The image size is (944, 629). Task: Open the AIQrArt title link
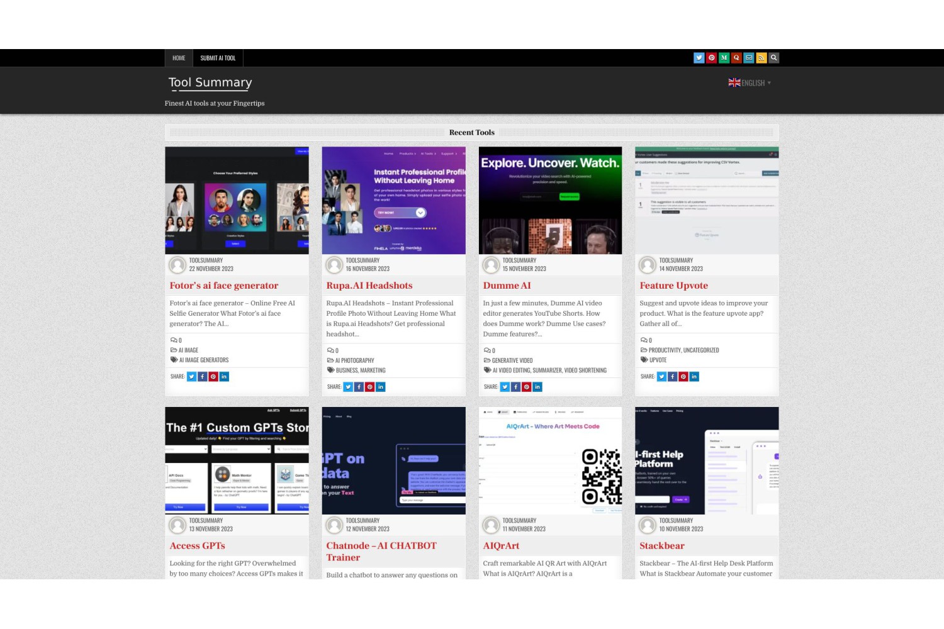coord(501,546)
